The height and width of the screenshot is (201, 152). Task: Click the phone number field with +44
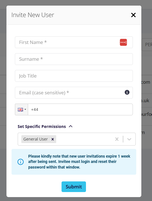pyautogui.click(x=80, y=109)
